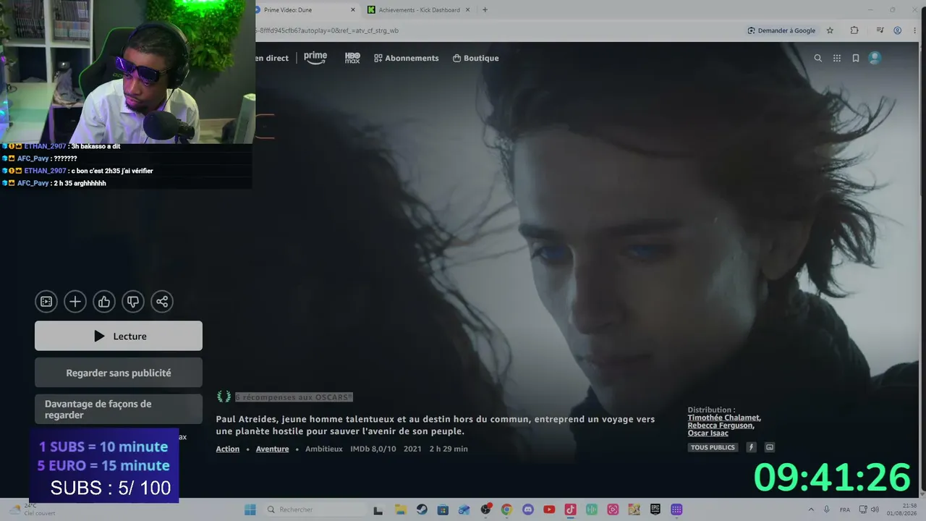
Task: Click the '2 h 29 min' duration text
Action: [x=449, y=449]
